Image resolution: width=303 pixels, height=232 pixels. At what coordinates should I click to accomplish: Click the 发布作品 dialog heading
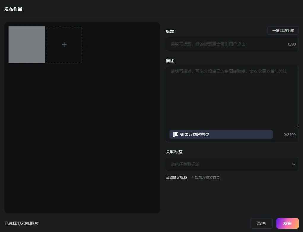pyautogui.click(x=13, y=9)
